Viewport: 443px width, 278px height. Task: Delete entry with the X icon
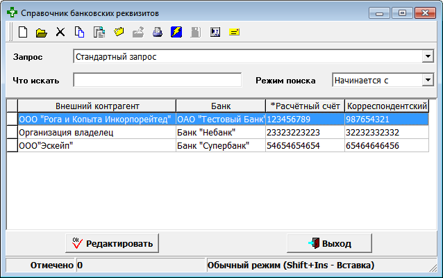click(60, 32)
